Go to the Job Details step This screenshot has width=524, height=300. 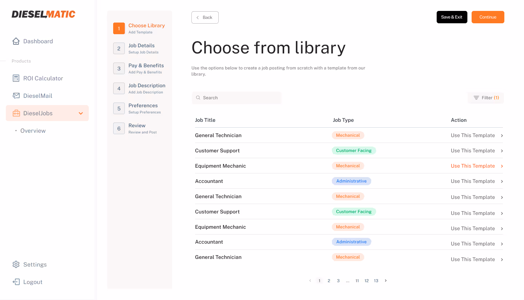click(x=136, y=48)
